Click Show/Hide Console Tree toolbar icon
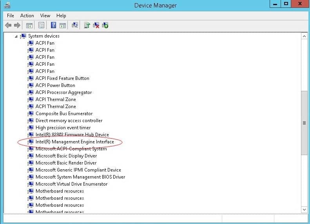The height and width of the screenshot is (224, 310). tap(29, 25)
